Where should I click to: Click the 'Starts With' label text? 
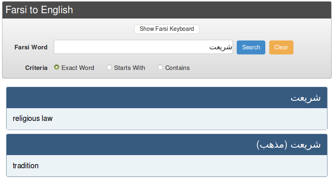point(129,68)
